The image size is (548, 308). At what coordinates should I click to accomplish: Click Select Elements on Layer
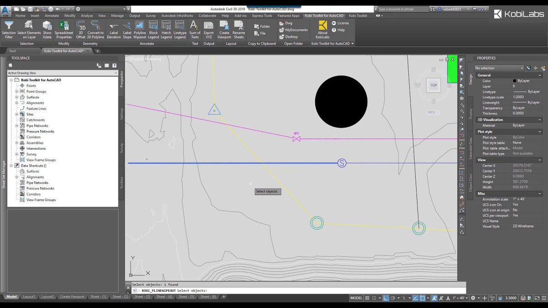29,30
